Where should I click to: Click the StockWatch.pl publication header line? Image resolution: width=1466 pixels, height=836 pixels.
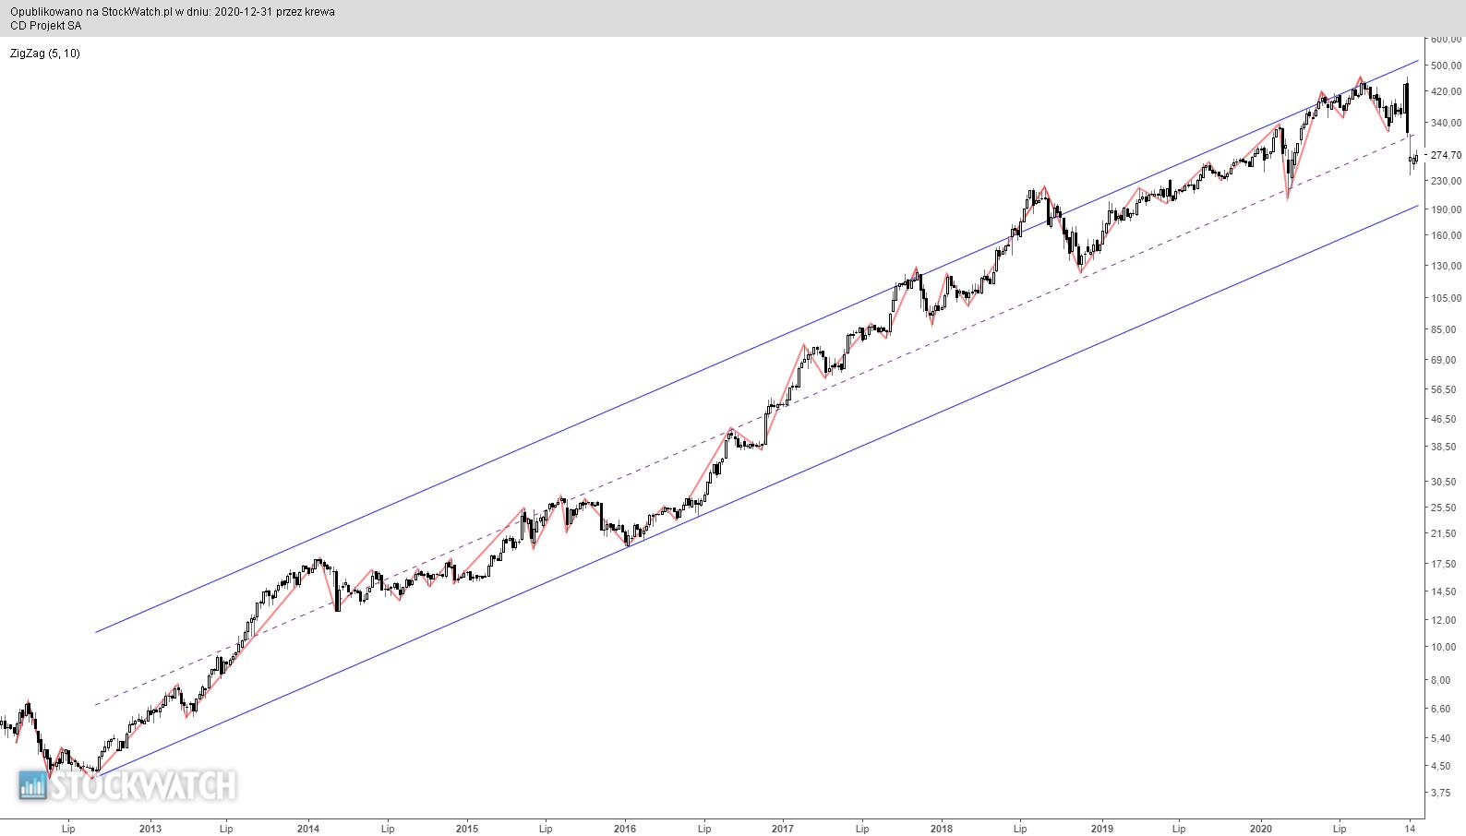pos(173,12)
